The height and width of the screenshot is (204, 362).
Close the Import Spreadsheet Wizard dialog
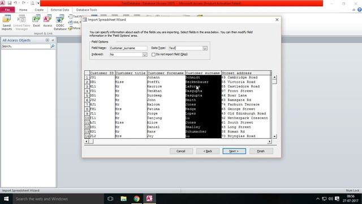click(277, 20)
